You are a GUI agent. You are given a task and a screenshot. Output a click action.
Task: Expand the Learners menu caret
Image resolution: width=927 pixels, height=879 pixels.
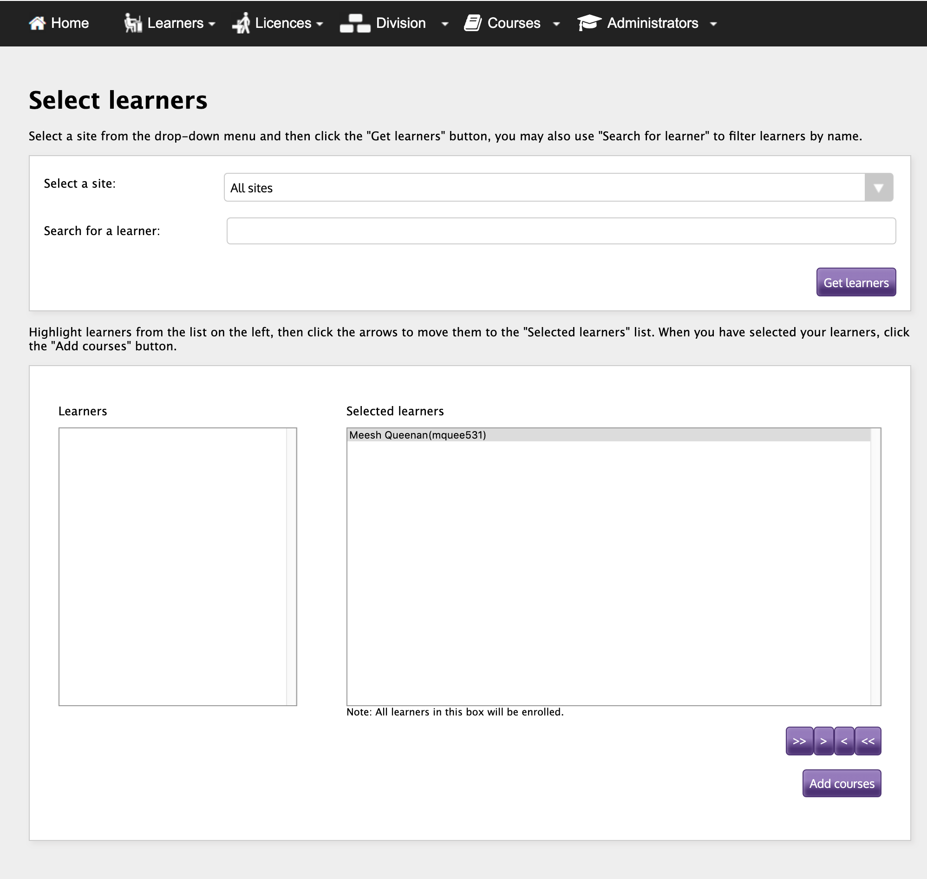click(212, 24)
